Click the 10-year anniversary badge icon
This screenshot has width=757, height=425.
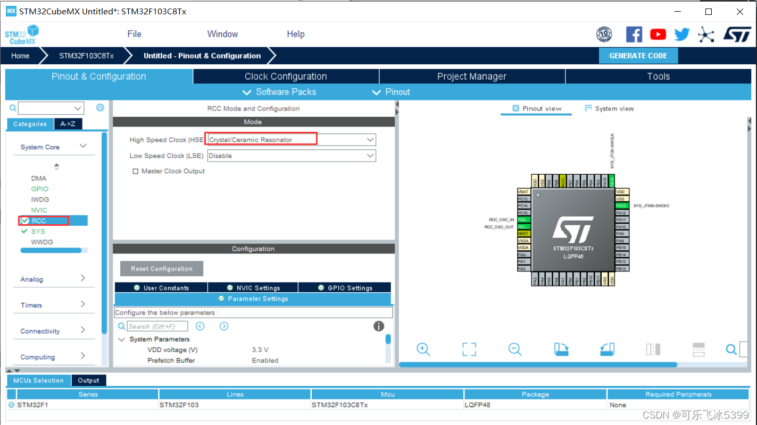click(x=604, y=35)
